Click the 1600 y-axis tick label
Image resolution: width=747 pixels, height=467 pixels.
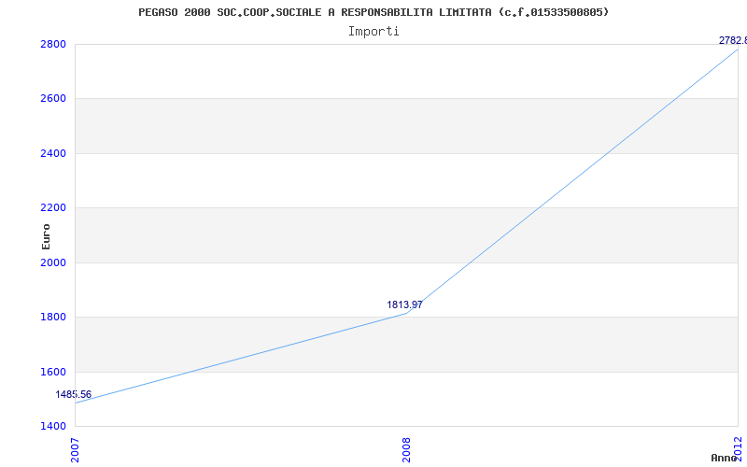point(54,372)
